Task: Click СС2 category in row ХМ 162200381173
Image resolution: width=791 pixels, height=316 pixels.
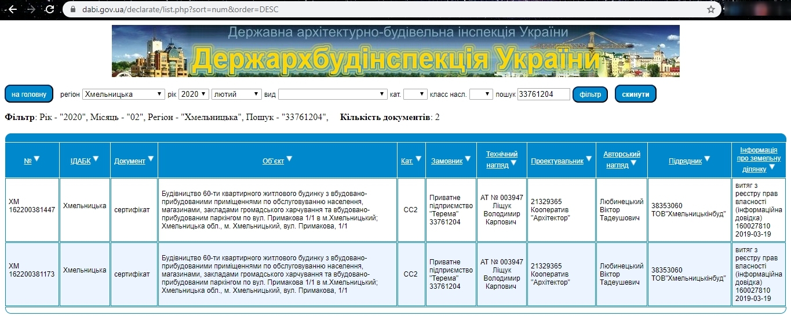Action: pyautogui.click(x=411, y=274)
